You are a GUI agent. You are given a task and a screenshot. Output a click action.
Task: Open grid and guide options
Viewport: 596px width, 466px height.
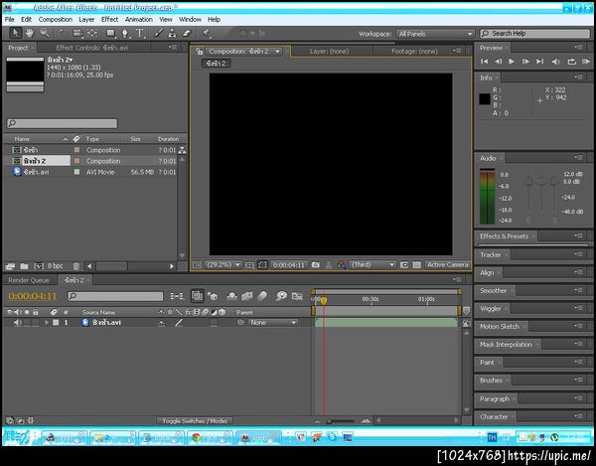pos(249,265)
